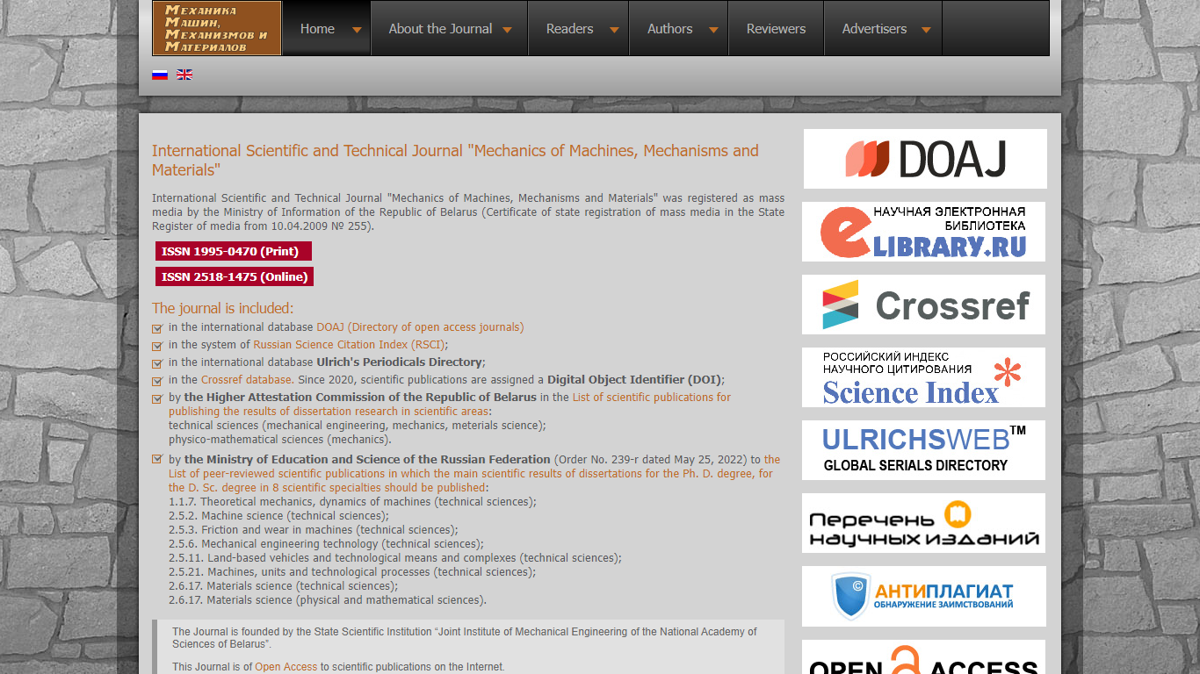Screen dimensions: 1200x674
Task: Click the Journal founder paragraph text
Action: [x=464, y=638]
